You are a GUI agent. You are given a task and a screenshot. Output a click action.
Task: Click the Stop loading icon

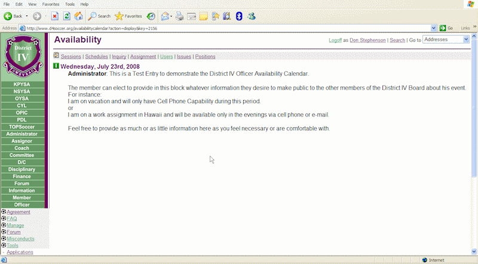point(54,16)
